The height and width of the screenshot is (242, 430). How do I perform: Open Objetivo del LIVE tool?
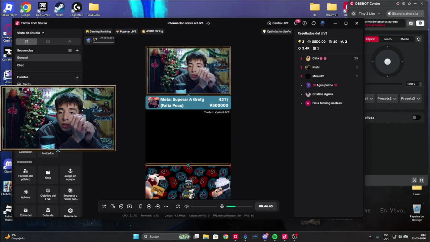[x=48, y=194]
